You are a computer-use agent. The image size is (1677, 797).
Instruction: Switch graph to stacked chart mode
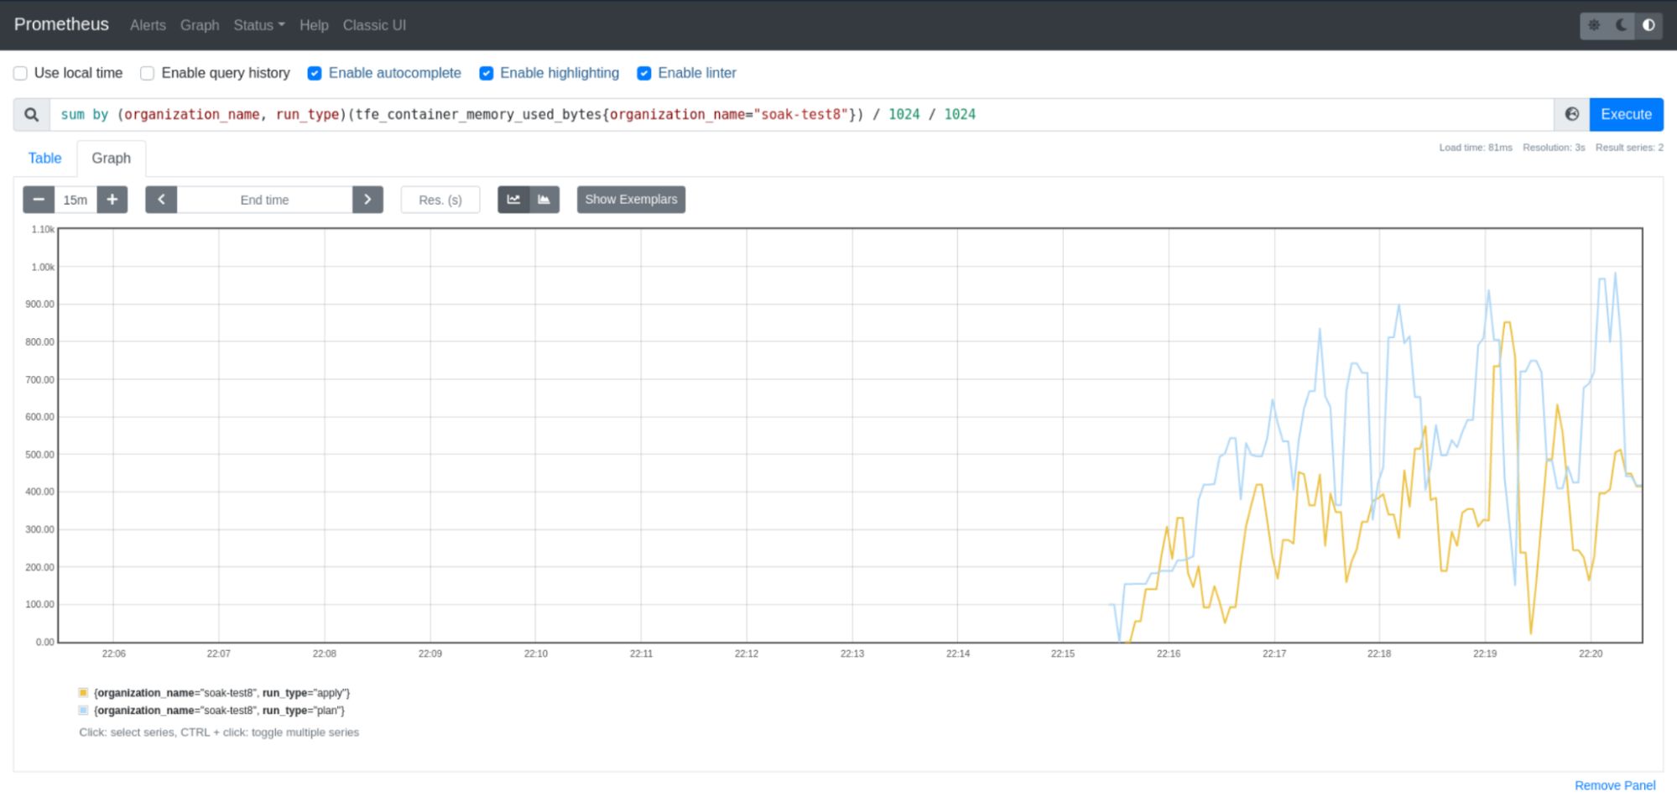coord(544,199)
